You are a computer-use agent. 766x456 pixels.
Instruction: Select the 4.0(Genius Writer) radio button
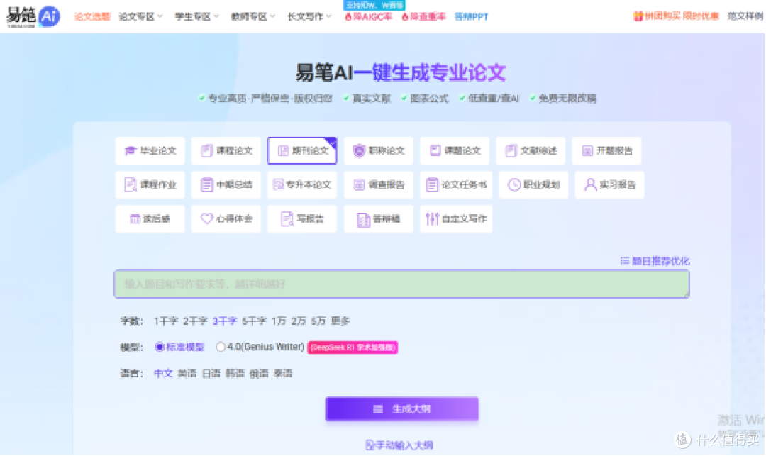coord(221,347)
